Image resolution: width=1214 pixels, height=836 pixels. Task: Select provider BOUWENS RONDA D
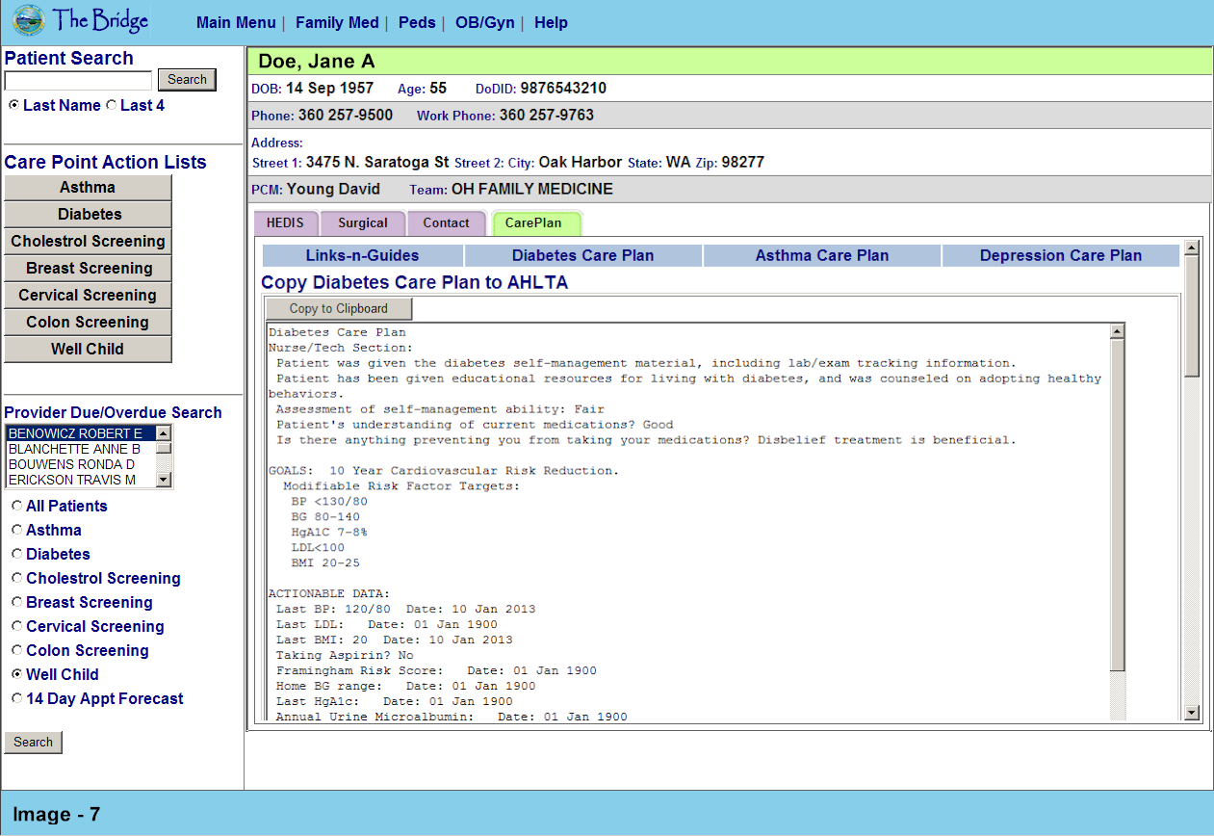coord(81,464)
